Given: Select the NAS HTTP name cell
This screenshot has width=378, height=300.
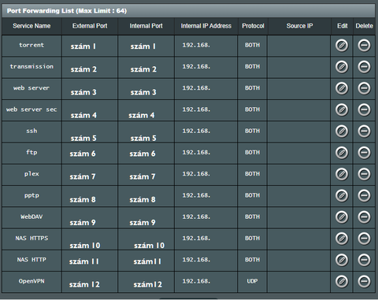Looking at the screenshot, I should [31, 261].
